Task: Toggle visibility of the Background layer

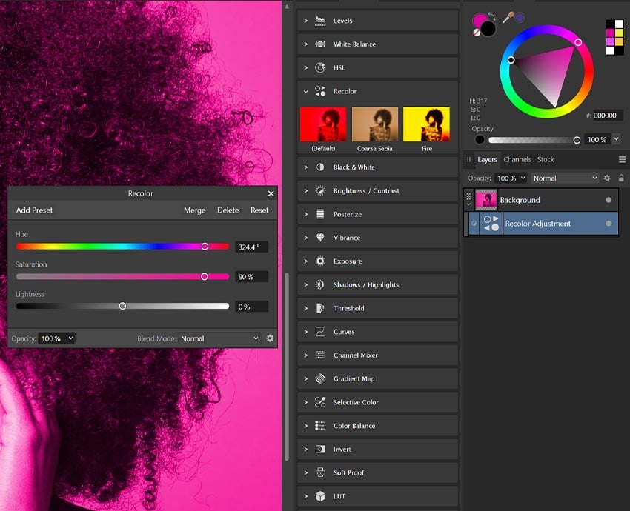Action: (609, 199)
